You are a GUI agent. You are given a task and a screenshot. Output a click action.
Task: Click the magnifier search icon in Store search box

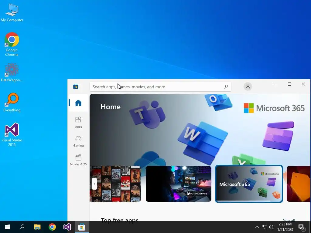tap(226, 87)
